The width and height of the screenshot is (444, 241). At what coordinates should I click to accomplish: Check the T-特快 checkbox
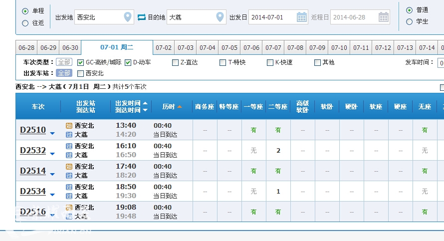coord(223,62)
